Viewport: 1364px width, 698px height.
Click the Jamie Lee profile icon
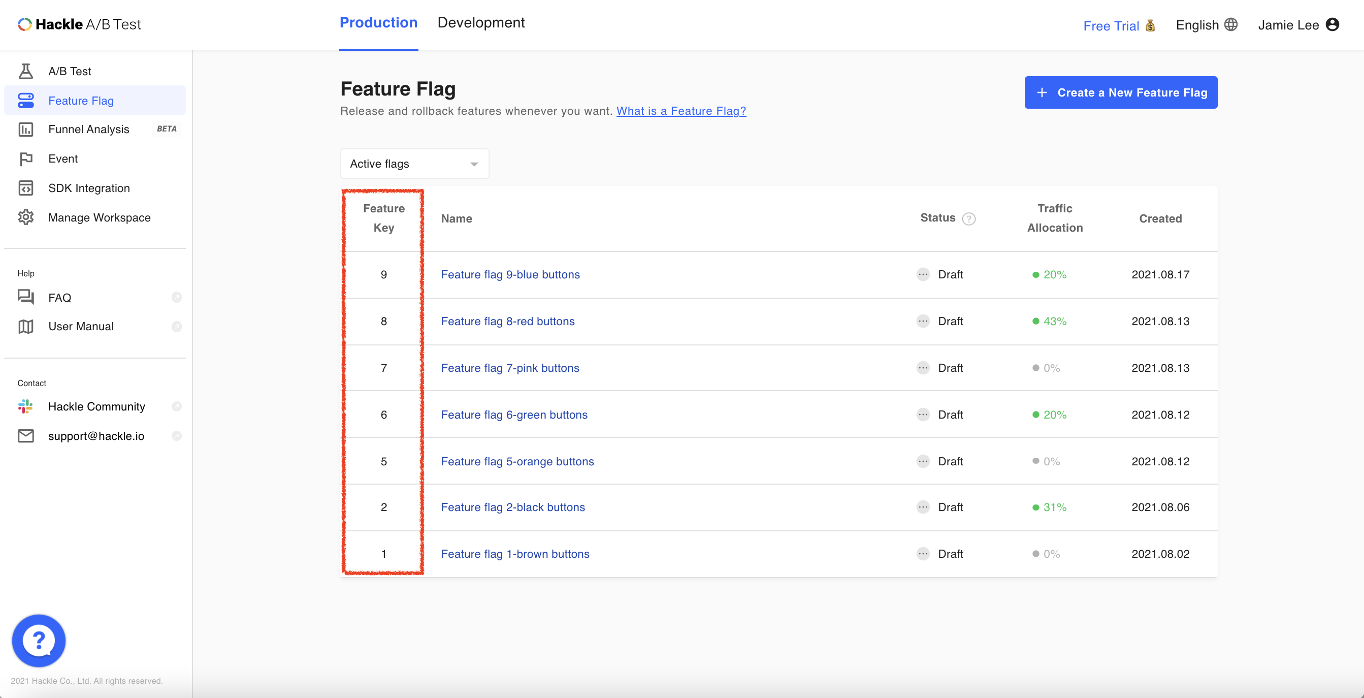(1332, 25)
